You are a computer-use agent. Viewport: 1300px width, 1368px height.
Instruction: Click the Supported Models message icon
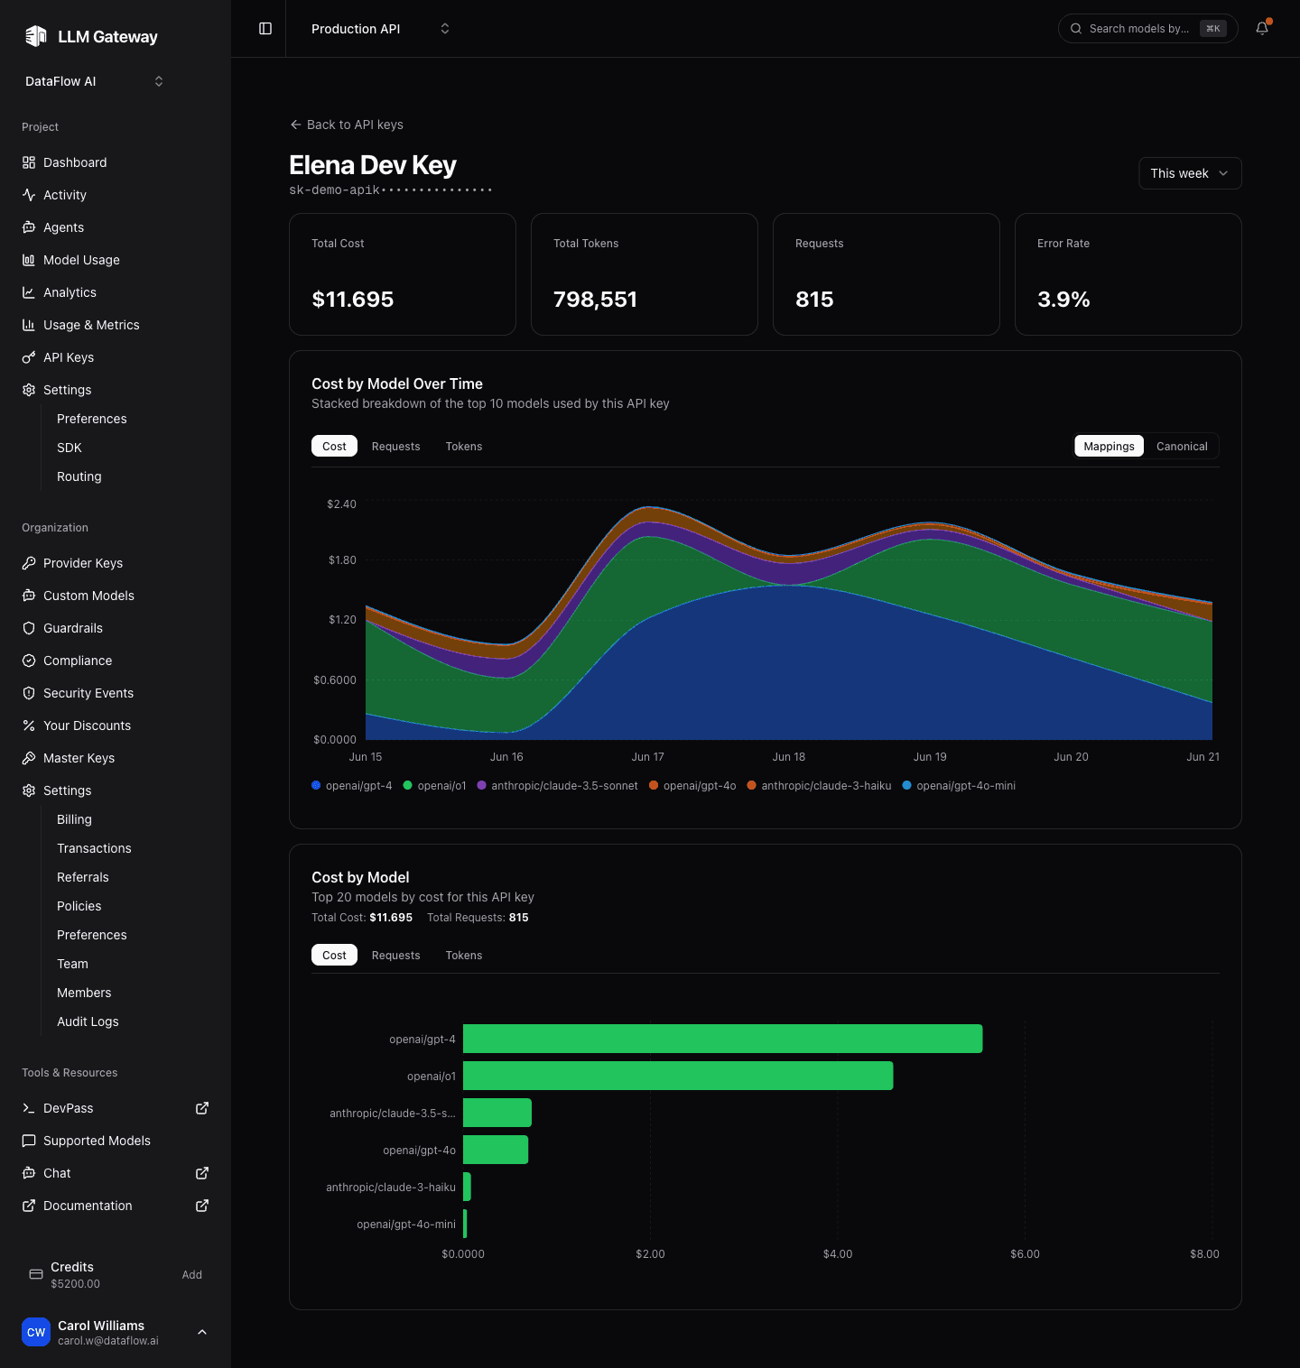(x=29, y=1141)
